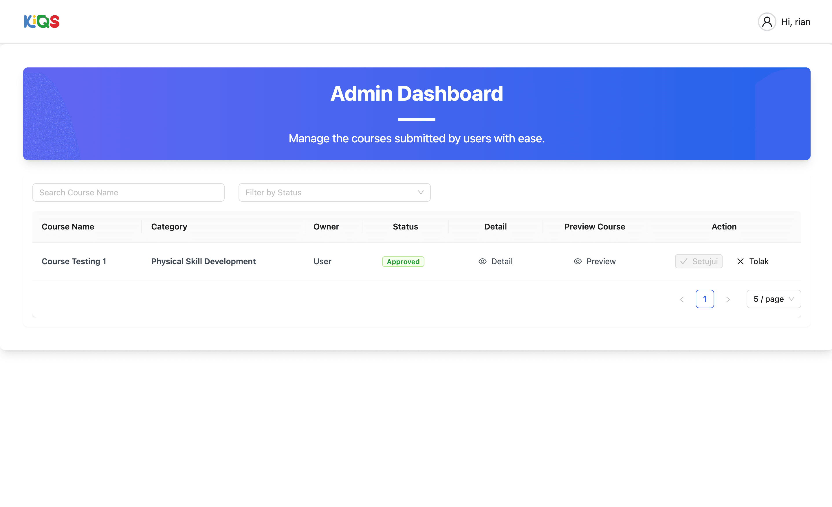Expand the Filter by Status chevron arrow
The image size is (832, 507).
(x=420, y=192)
